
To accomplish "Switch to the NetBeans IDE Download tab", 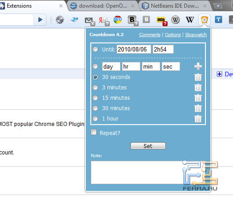I will click(x=175, y=6).
